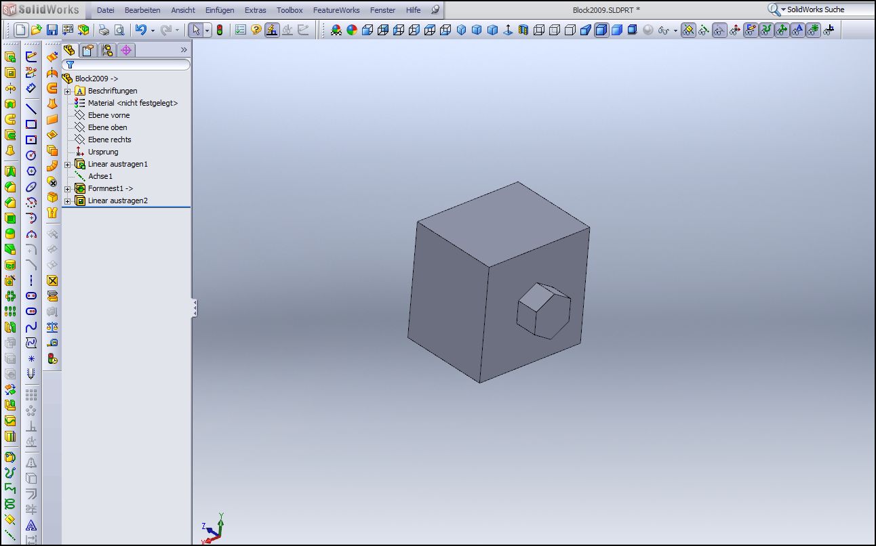Select the 3D Sketch tool
The width and height of the screenshot is (876, 546).
(31, 72)
